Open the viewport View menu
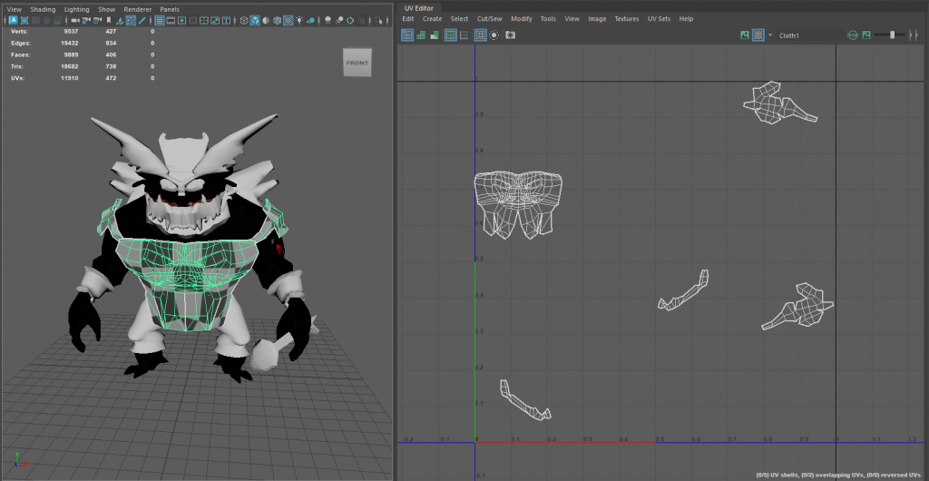This screenshot has width=929, height=481. pos(15,9)
